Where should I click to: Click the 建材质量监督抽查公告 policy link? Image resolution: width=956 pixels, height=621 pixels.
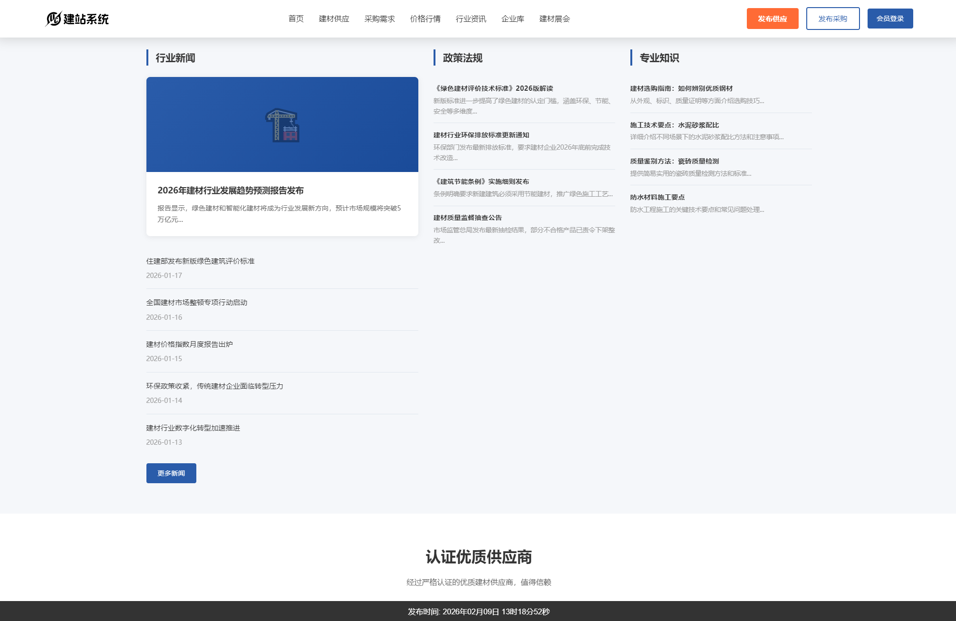pyautogui.click(x=468, y=218)
